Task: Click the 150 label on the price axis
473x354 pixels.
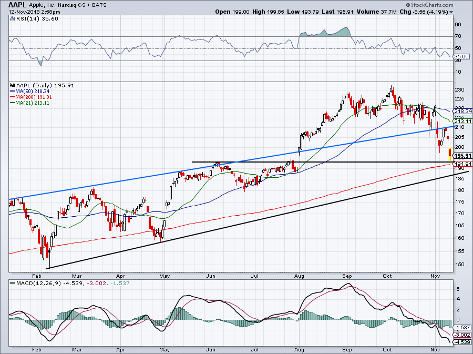Action: click(460, 265)
